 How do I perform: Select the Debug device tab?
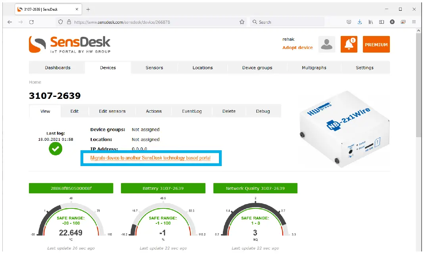(263, 111)
